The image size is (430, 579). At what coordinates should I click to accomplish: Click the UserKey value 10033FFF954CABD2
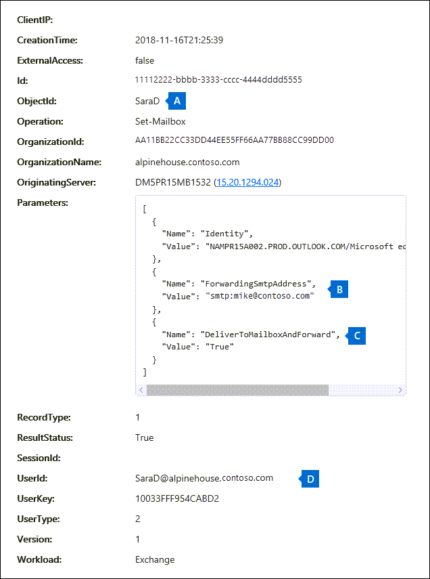[x=177, y=499]
